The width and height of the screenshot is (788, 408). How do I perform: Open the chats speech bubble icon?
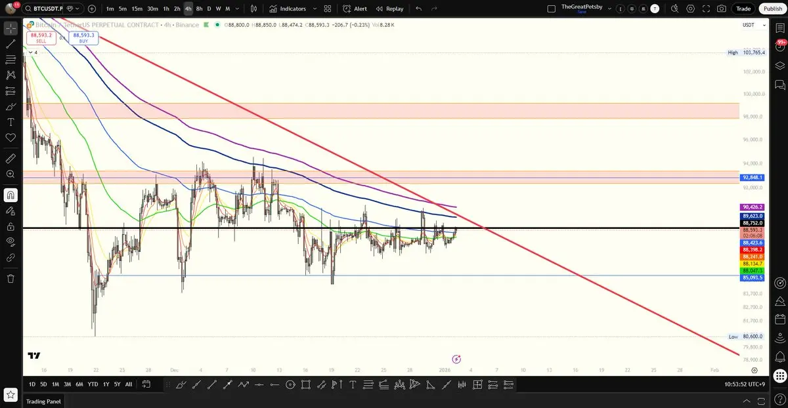[780, 85]
